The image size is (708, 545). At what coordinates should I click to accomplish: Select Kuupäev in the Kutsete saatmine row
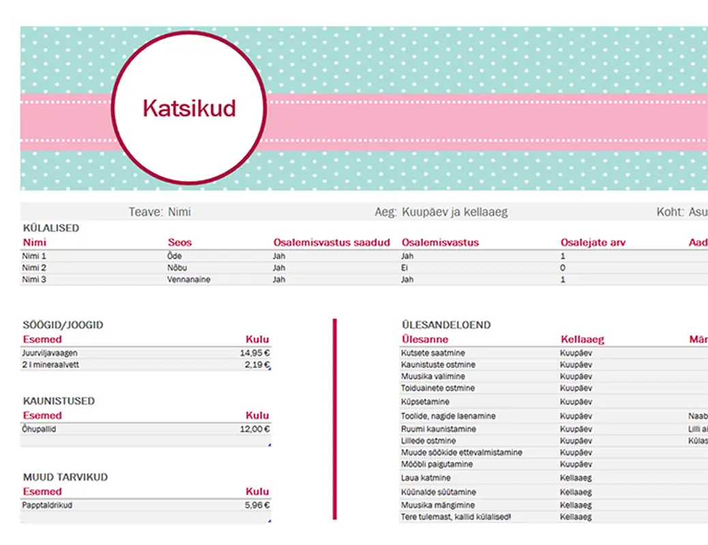pos(576,353)
